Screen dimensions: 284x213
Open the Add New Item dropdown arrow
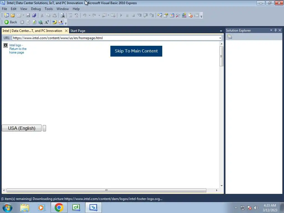23,16
